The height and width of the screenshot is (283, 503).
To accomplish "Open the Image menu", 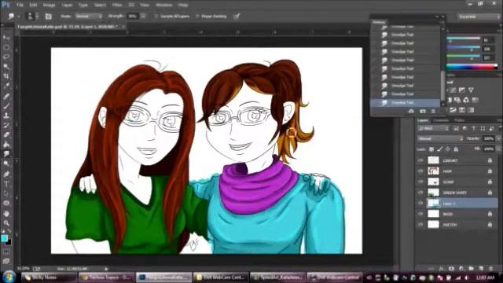I will click(x=49, y=5).
